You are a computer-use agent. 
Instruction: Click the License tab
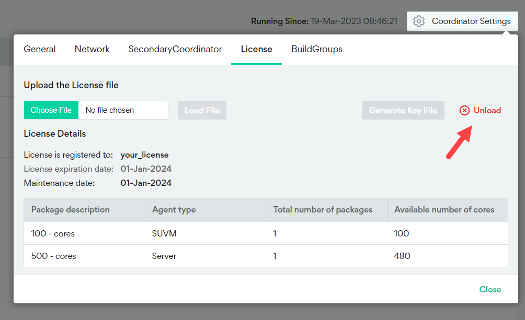256,49
